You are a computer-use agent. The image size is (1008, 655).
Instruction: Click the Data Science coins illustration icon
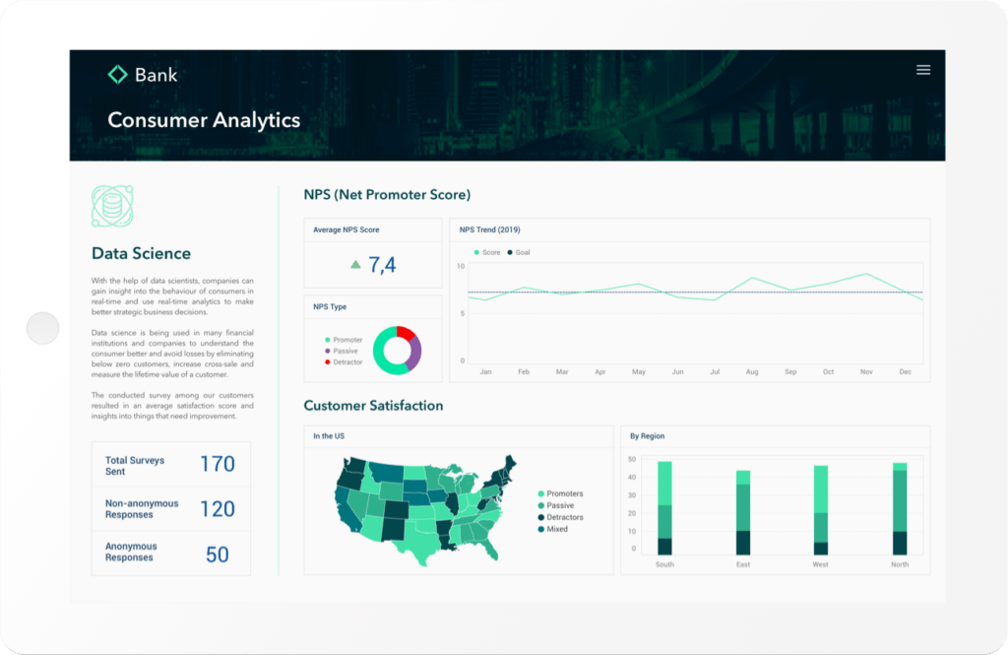111,205
